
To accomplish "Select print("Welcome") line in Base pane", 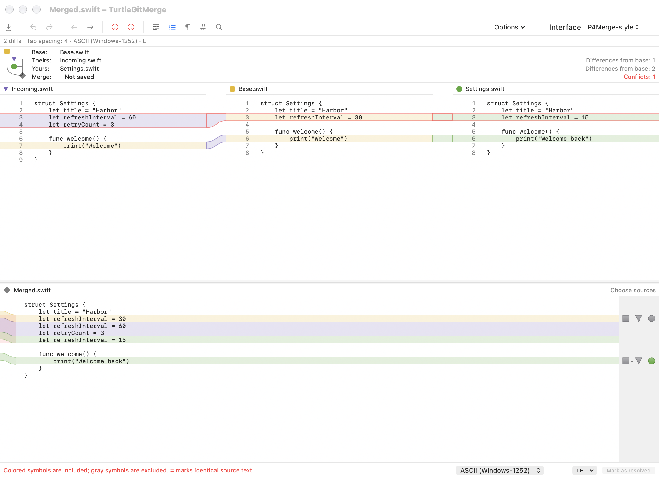I will (x=329, y=139).
